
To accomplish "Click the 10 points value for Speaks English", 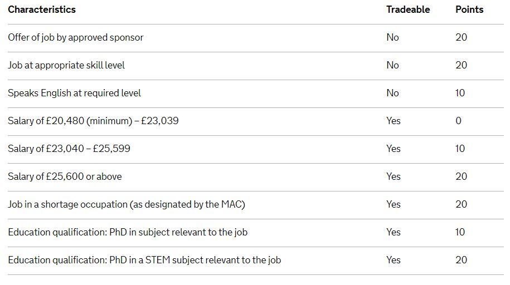I will click(x=460, y=93).
